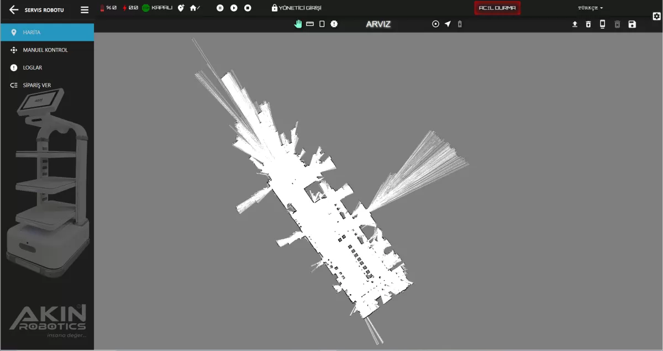Open the HARİTA menu item
The image size is (663, 351).
pyautogui.click(x=47, y=33)
